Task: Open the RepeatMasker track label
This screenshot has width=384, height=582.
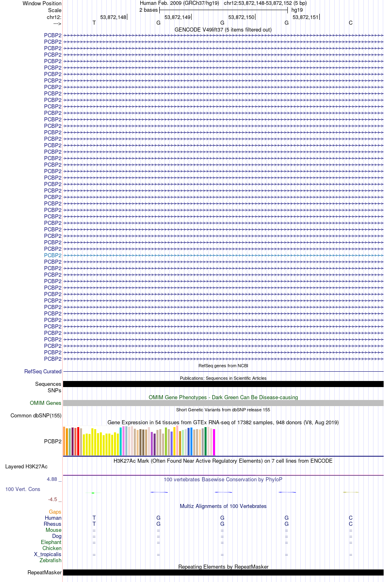Action: pos(44,573)
